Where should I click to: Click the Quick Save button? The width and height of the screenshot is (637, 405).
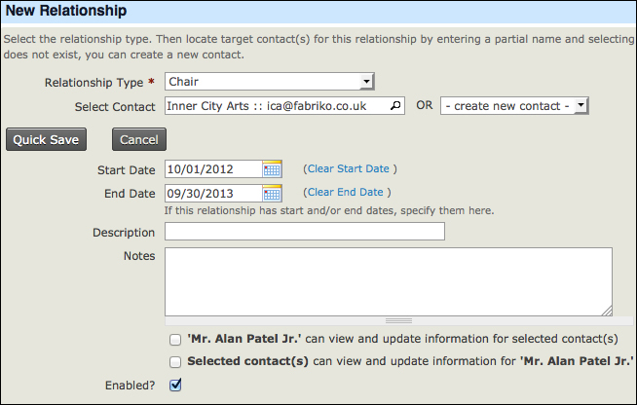(x=47, y=139)
